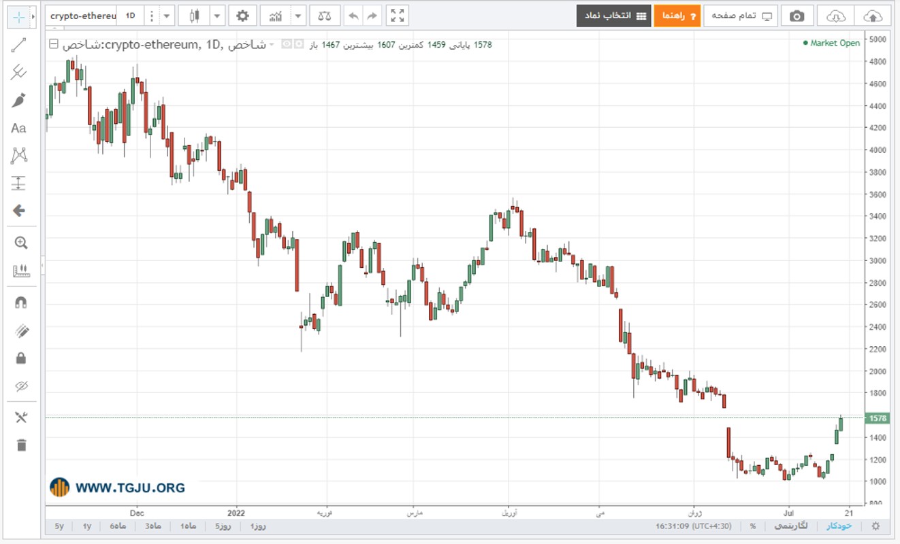The width and height of the screenshot is (900, 544).
Task: Open the indicators dropdown arrow
Action: (298, 16)
